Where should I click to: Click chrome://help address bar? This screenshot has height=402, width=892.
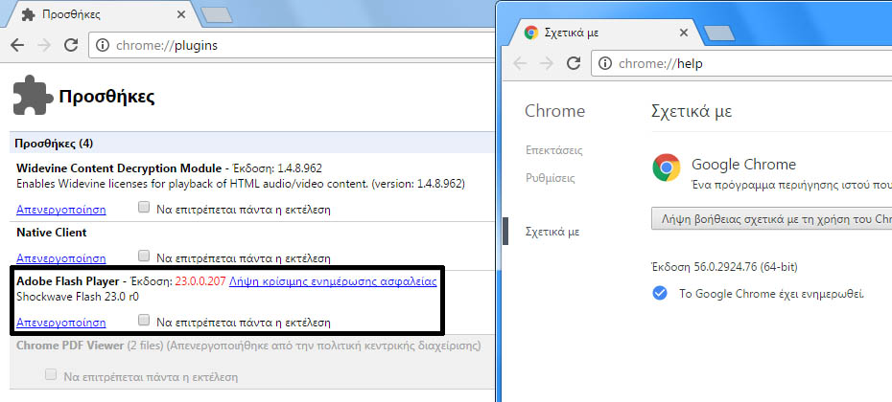click(741, 63)
